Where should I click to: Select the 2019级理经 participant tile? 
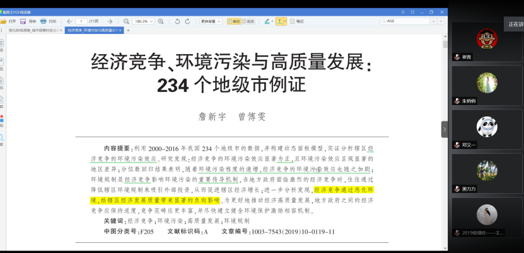click(487, 218)
